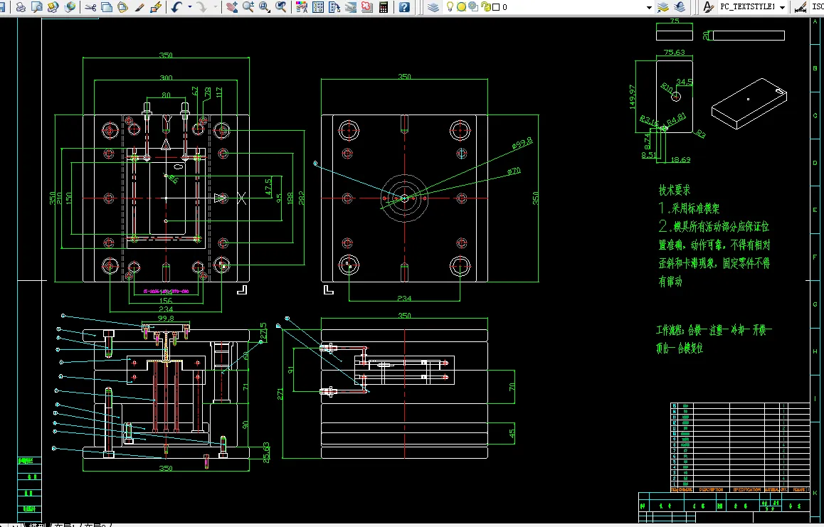
Task: Select the 271 height dimension text
Action: coord(280,393)
